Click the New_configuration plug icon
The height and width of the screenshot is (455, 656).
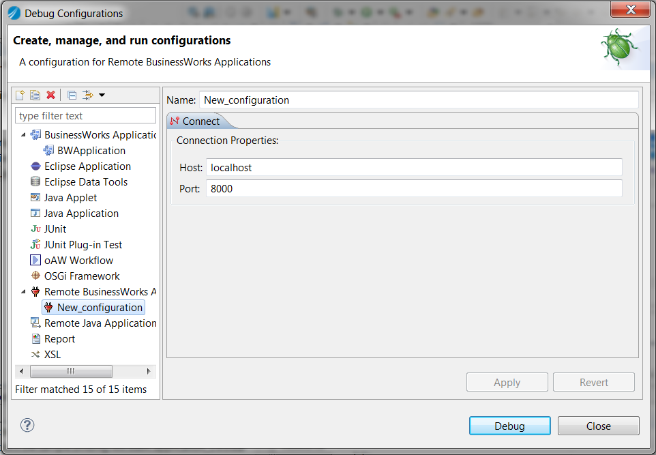pos(48,307)
